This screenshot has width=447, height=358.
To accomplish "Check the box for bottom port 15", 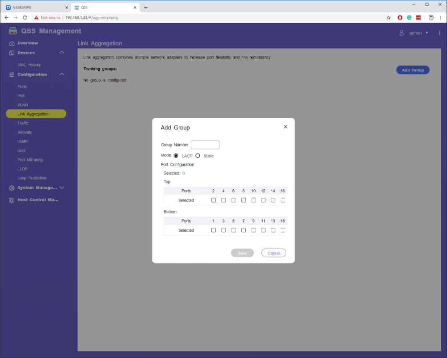I will click(x=283, y=230).
